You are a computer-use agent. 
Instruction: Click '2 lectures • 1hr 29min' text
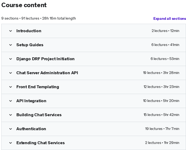point(162,143)
